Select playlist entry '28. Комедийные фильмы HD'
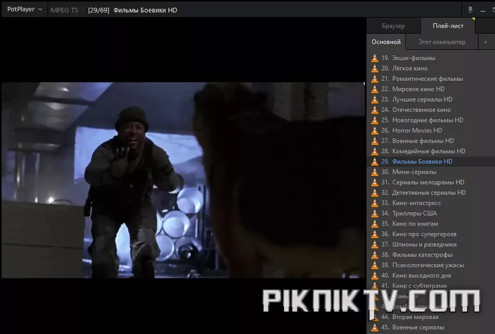Screen dimensions: 495x334 coord(431,151)
